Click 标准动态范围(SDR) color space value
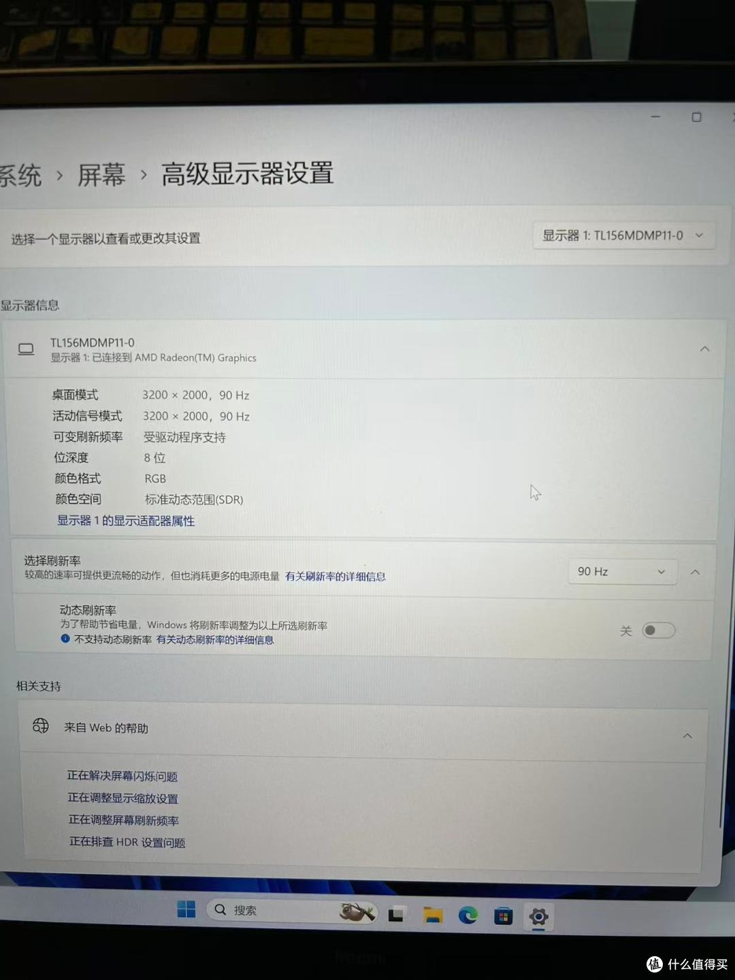This screenshot has height=980, width=735. (x=194, y=500)
